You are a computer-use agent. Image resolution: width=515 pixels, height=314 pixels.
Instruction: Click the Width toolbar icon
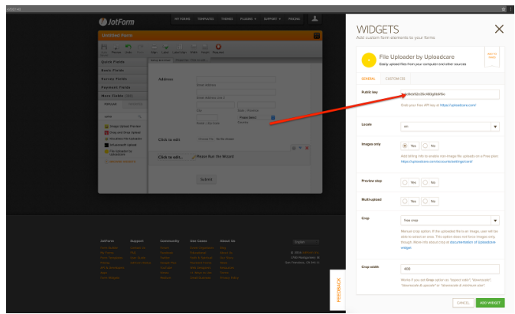point(194,47)
